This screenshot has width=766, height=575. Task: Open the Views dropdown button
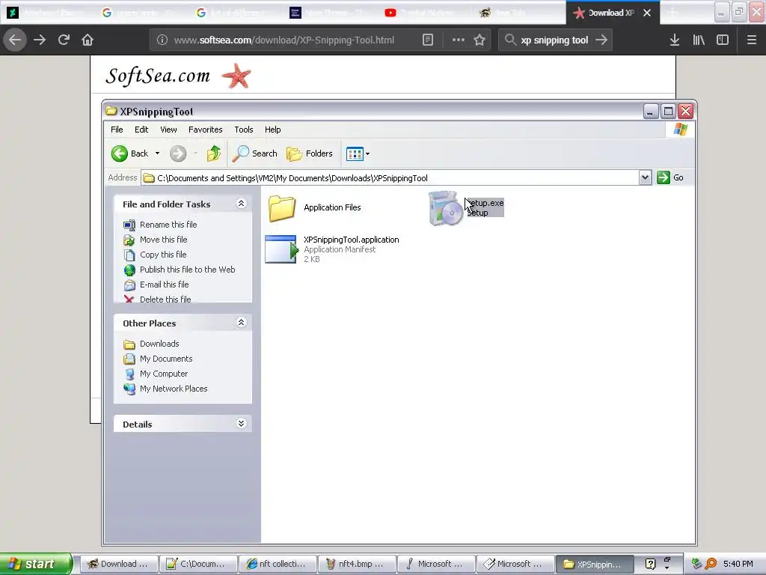[x=358, y=154]
